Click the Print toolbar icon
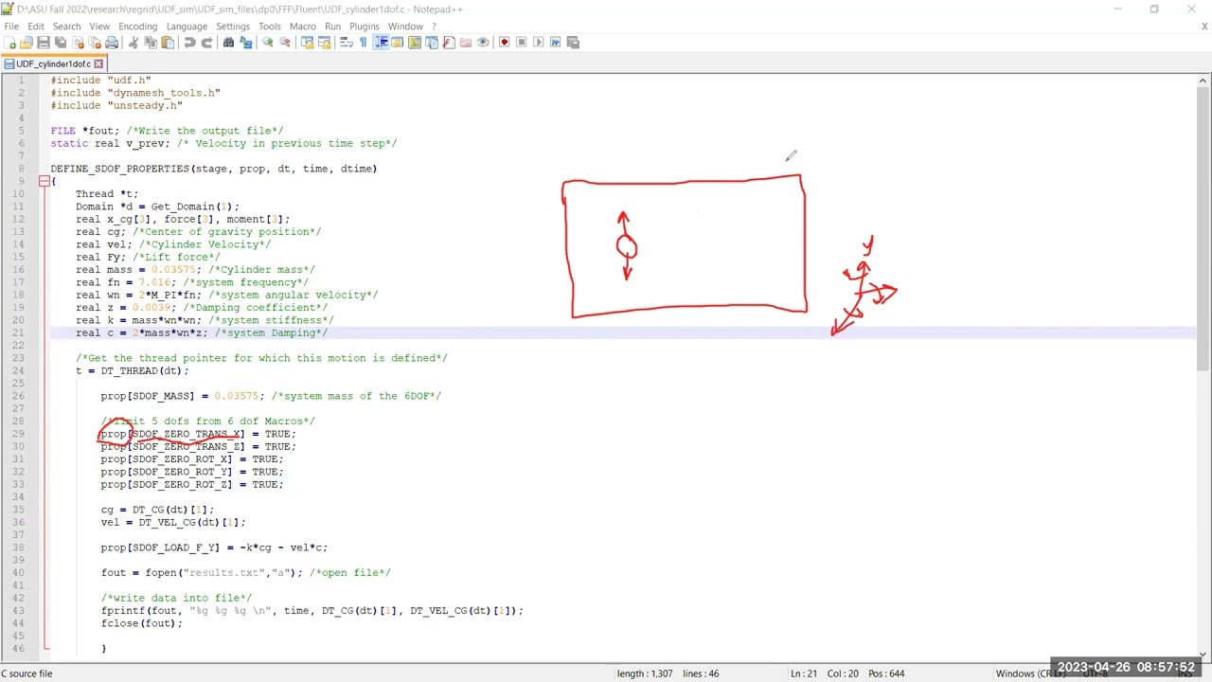 click(x=112, y=43)
